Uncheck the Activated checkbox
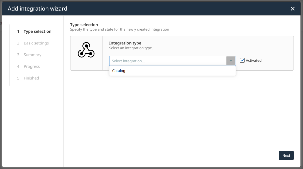303x169 pixels. 242,60
